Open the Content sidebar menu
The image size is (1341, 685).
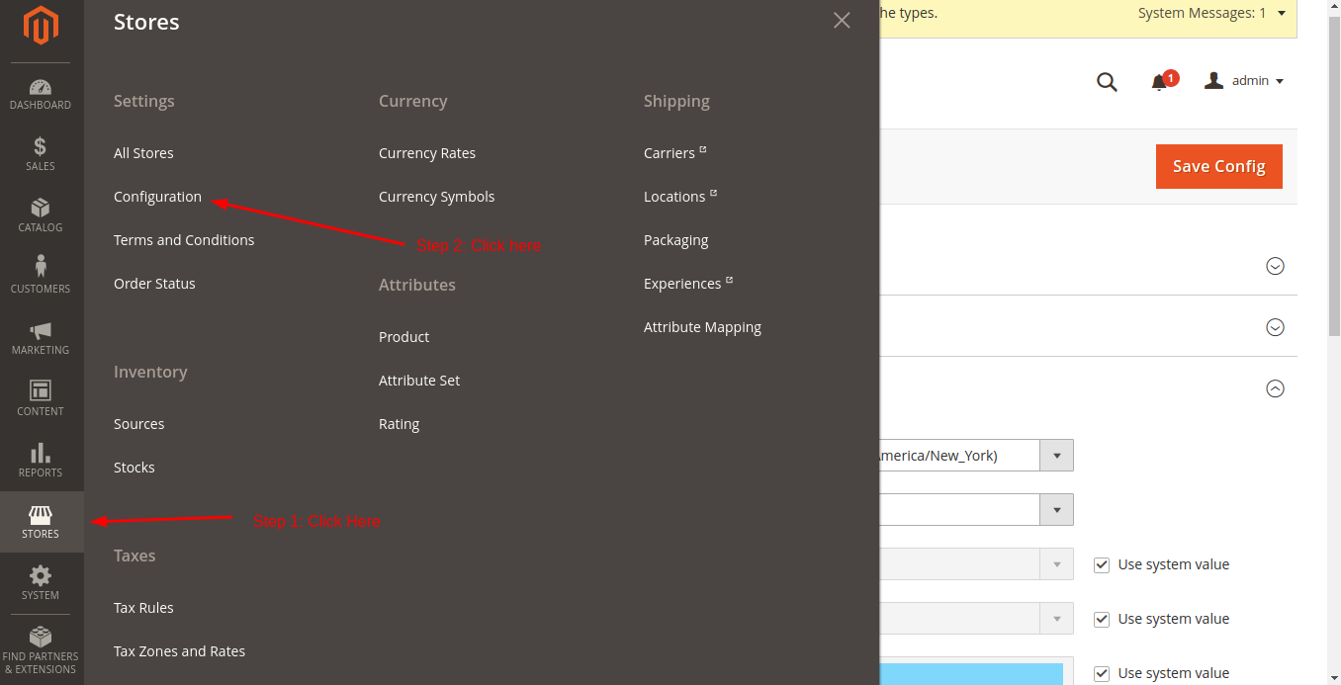tap(41, 400)
